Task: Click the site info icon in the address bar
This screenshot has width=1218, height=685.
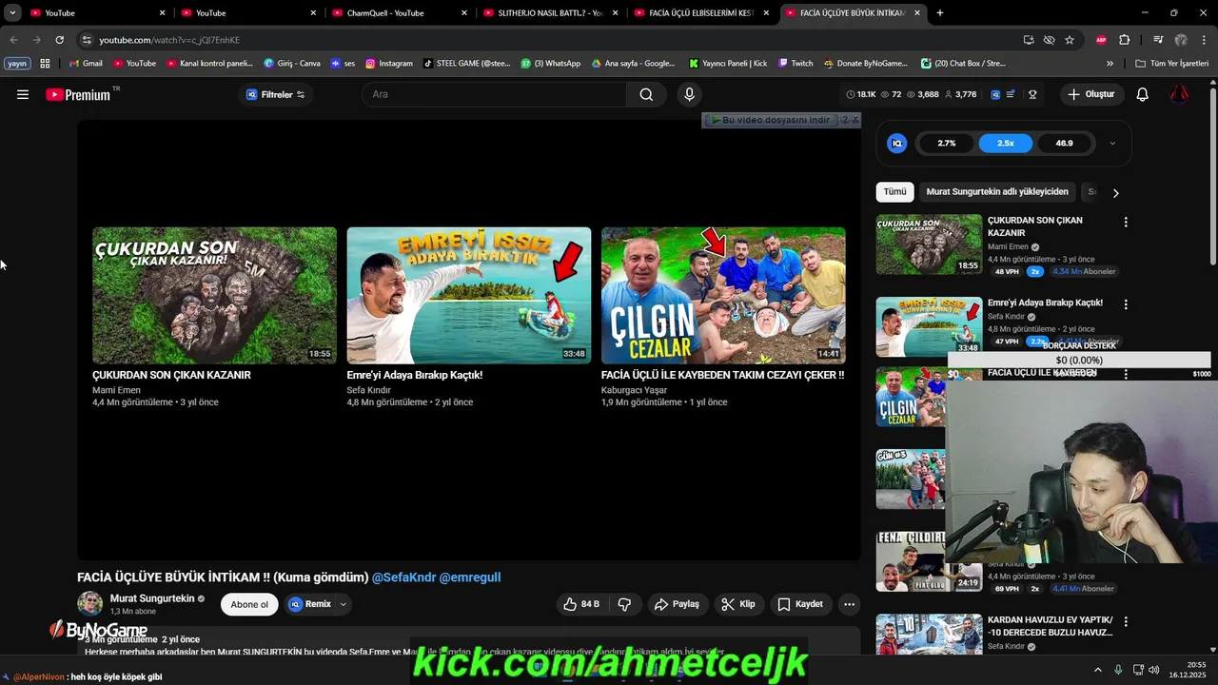Action: click(87, 40)
